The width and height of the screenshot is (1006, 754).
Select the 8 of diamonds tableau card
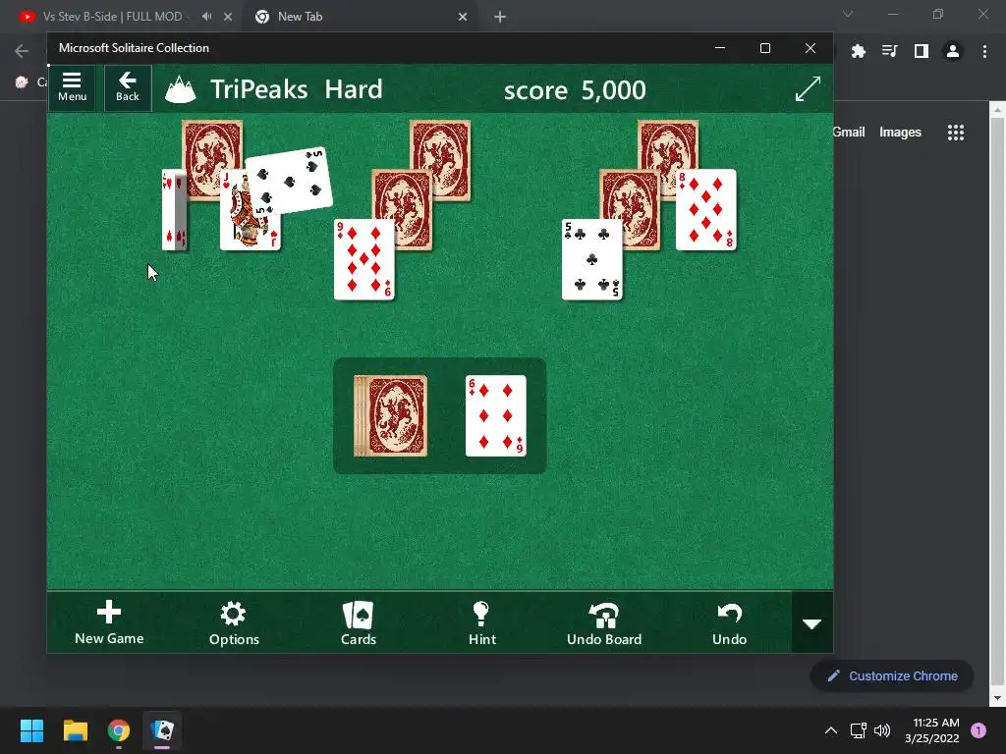[x=705, y=210]
